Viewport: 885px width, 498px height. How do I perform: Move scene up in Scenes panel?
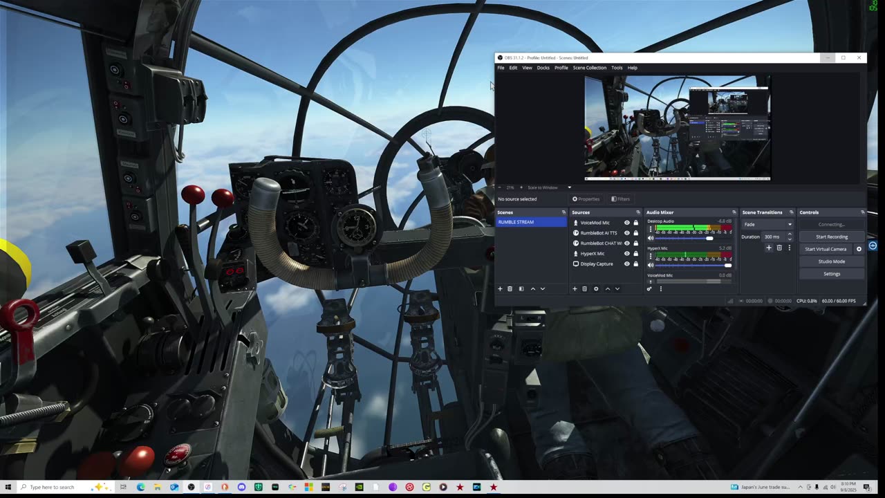pos(532,289)
